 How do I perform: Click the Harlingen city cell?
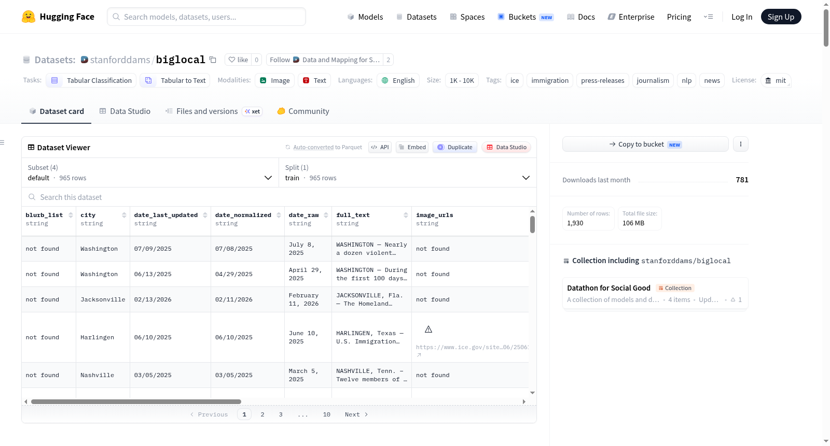coord(103,337)
